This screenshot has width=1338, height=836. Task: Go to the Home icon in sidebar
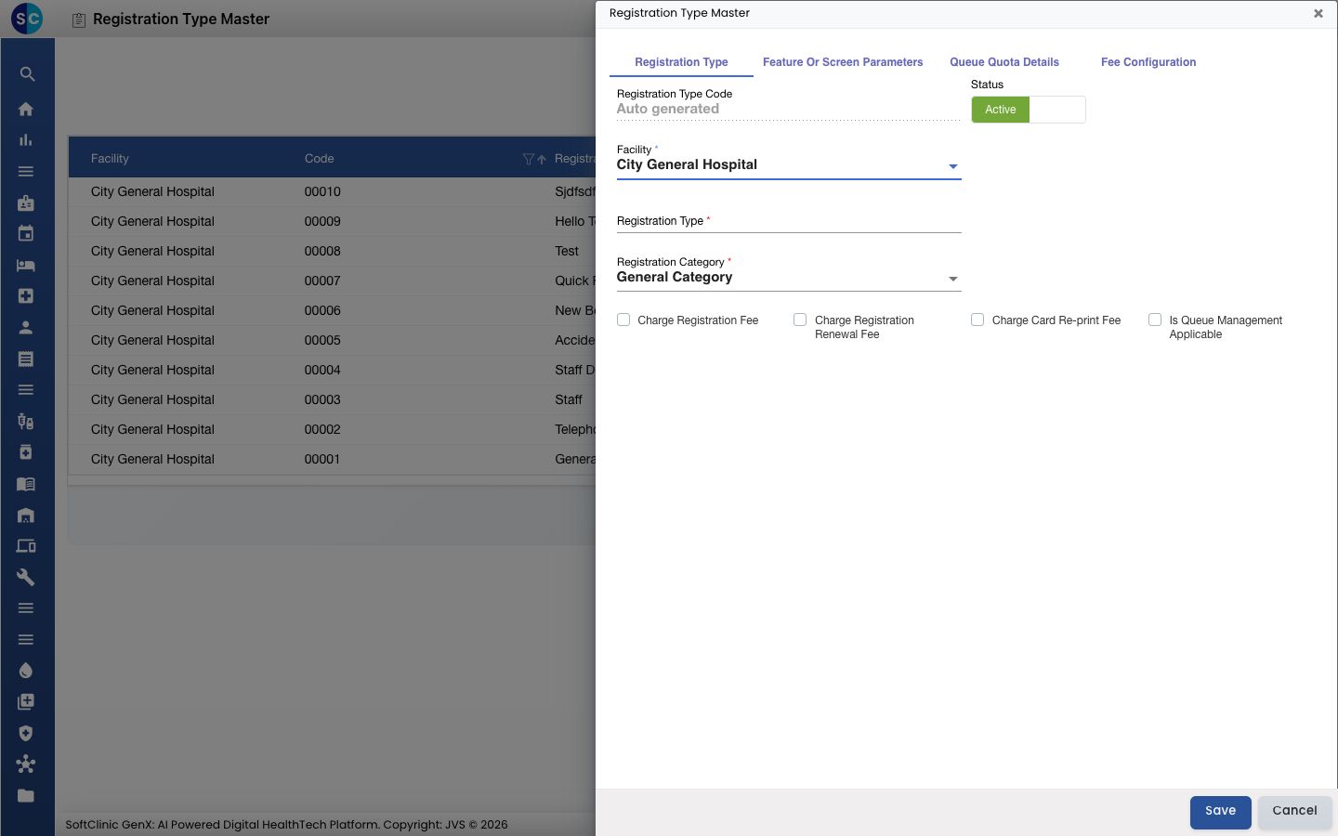26,109
